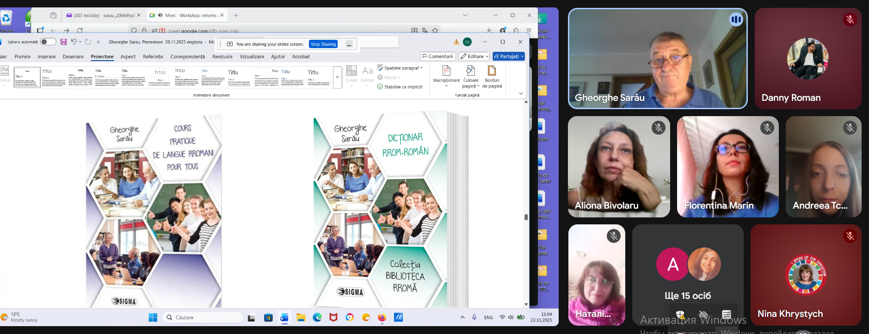Click the Save icon in Word's title bar
The width and height of the screenshot is (869, 334).
click(x=64, y=42)
